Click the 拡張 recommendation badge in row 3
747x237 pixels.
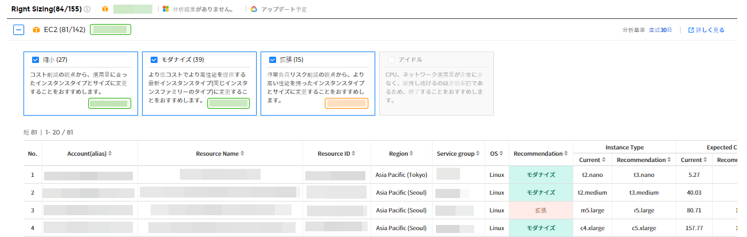click(x=540, y=210)
